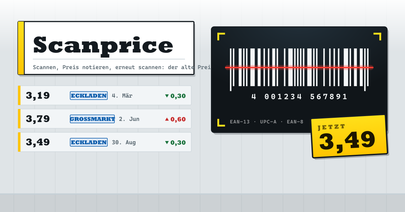
Task: Click the barcode in the scanner panel
Action: click(x=299, y=69)
